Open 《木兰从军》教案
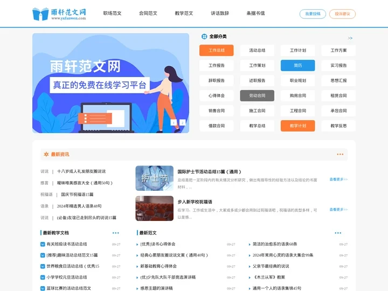The image size is (388, 291). pyautogui.click(x=269, y=278)
